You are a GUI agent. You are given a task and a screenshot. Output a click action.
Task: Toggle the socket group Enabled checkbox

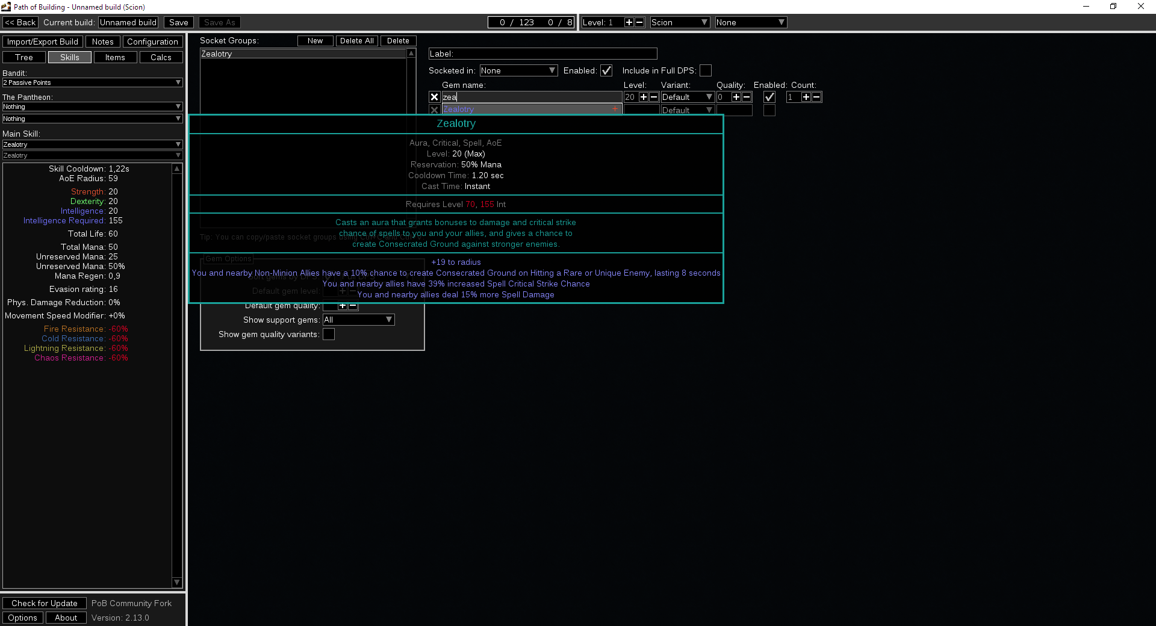606,70
